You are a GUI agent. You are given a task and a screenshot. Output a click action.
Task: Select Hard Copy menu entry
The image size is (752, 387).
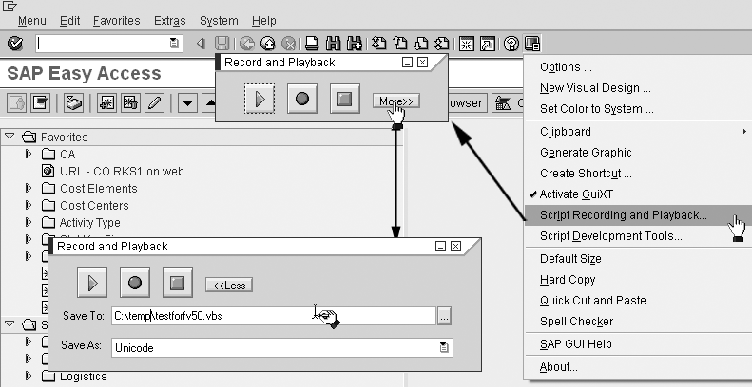[638, 280]
